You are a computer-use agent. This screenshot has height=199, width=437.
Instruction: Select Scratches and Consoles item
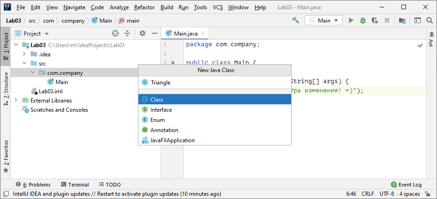coord(55,110)
